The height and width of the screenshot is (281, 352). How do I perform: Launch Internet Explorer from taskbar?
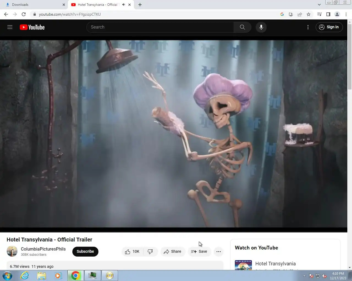click(25, 276)
